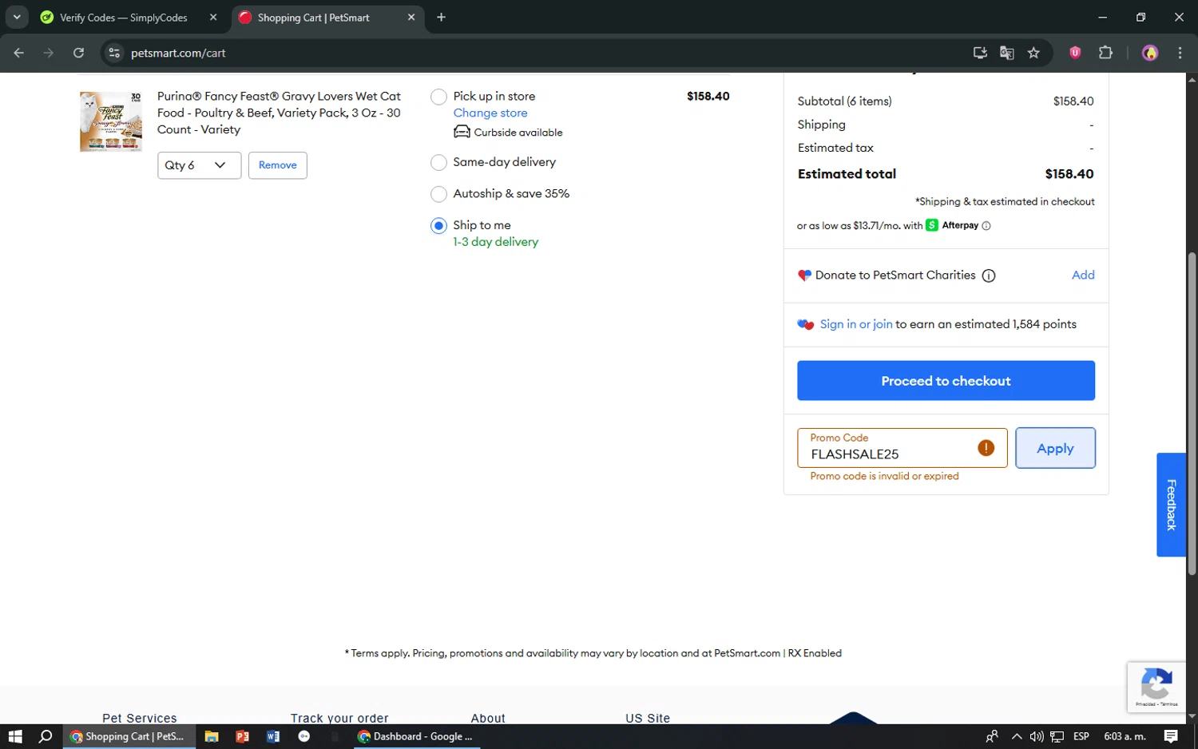Open the ESP language indicator
This screenshot has width=1198, height=749.
point(1081,736)
